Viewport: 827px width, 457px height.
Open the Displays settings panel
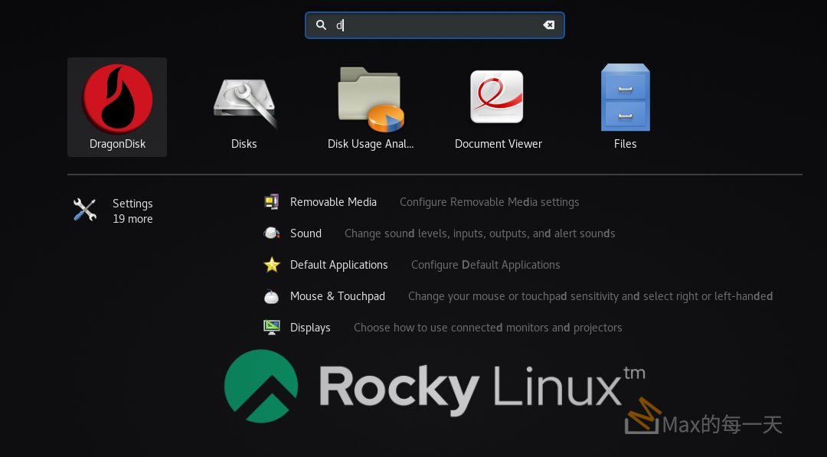pos(310,327)
